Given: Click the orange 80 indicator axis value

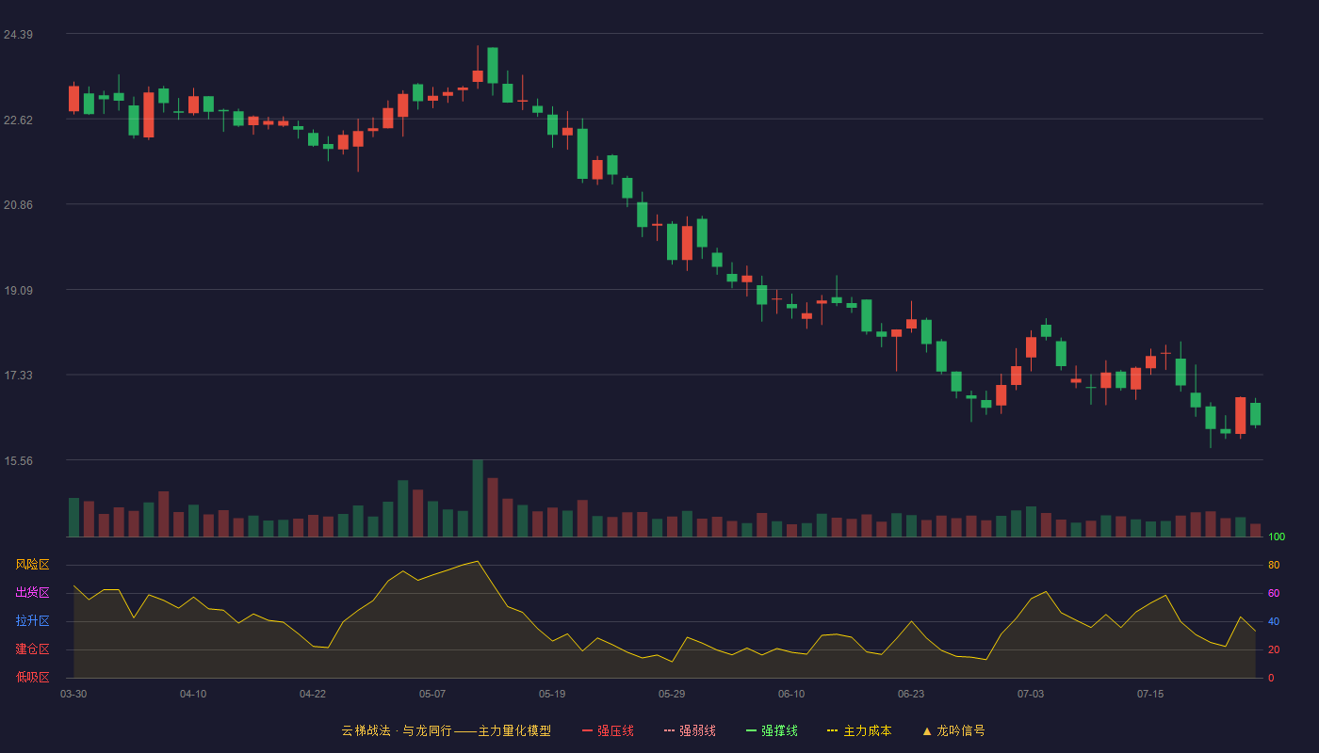Looking at the screenshot, I should (1274, 565).
